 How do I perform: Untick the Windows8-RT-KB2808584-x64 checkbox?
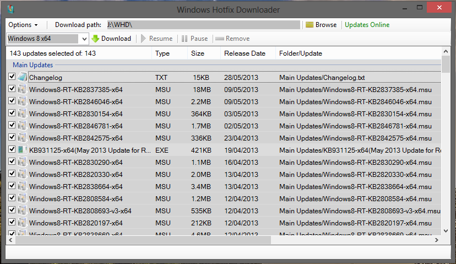tap(12, 198)
